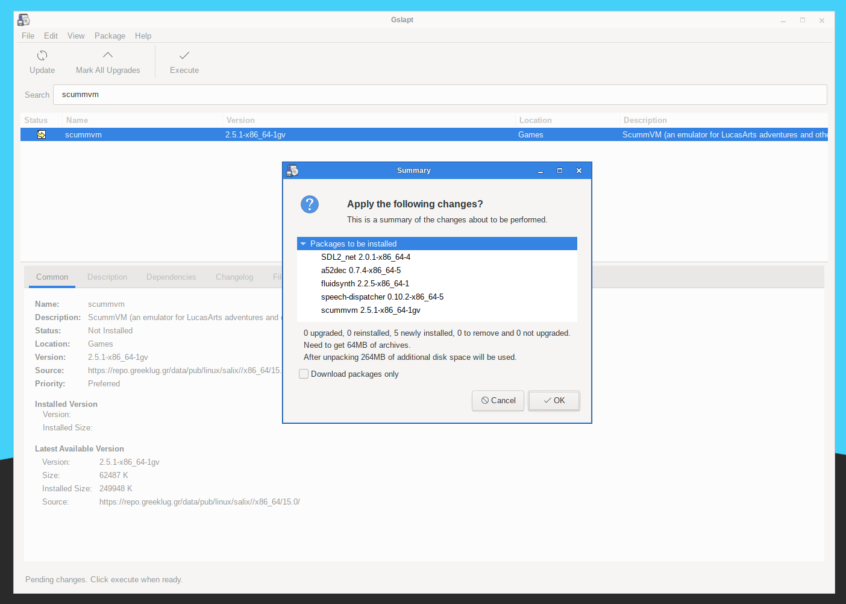Viewport: 846px width, 604px height.
Task: Switch to the Changelog tab
Action: pos(234,277)
